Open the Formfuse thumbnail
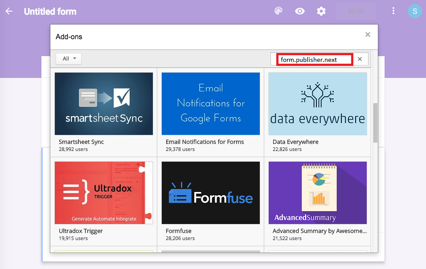The width and height of the screenshot is (426, 269). coord(211,193)
